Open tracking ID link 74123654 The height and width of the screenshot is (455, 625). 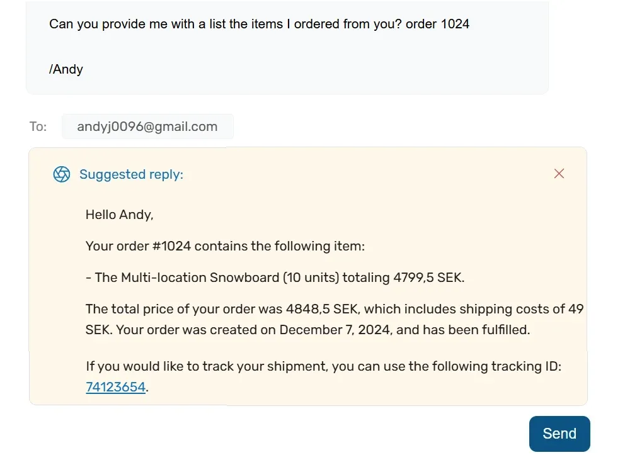(x=115, y=387)
